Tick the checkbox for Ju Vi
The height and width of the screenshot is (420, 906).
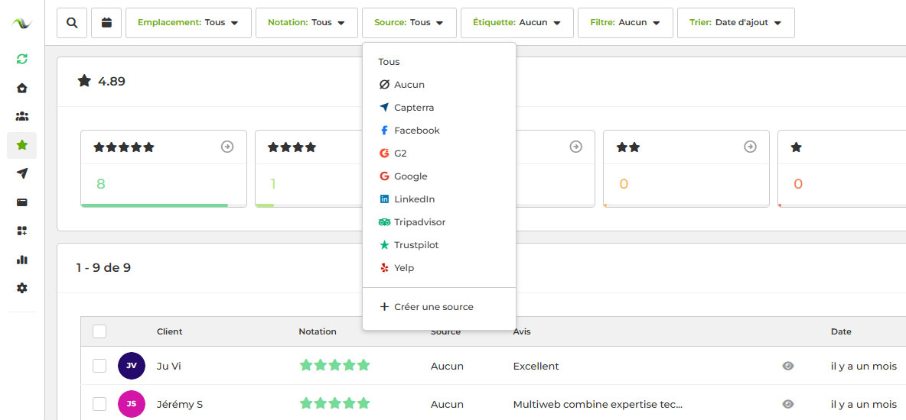(99, 366)
